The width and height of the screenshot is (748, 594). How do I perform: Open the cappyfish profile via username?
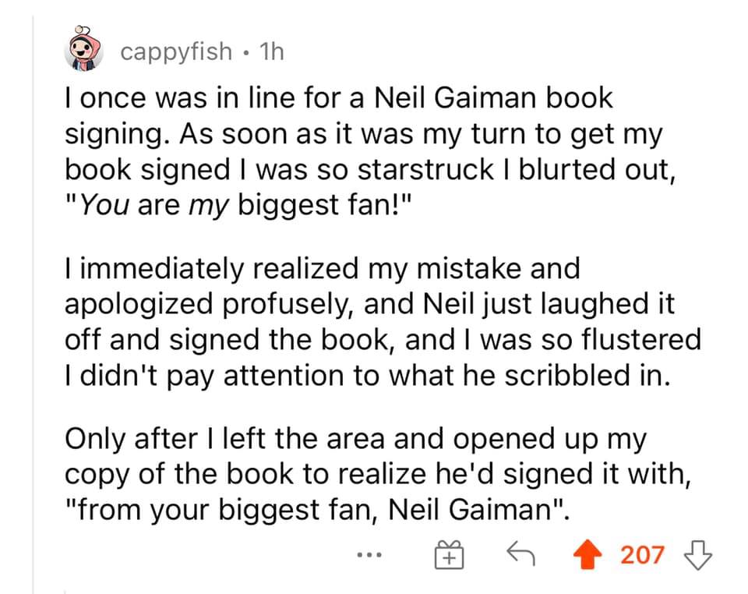click(176, 51)
